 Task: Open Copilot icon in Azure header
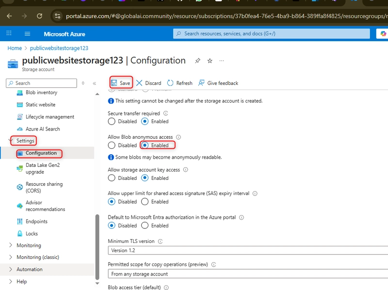383,33
